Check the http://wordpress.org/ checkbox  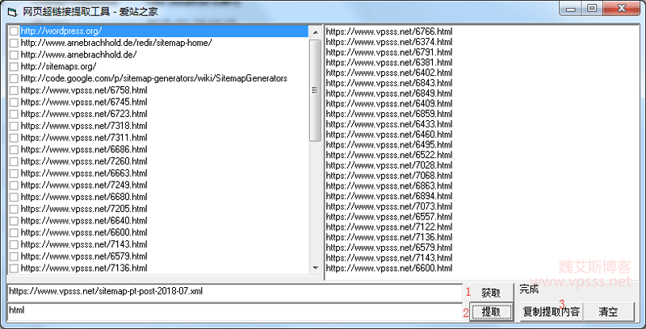[x=14, y=31]
